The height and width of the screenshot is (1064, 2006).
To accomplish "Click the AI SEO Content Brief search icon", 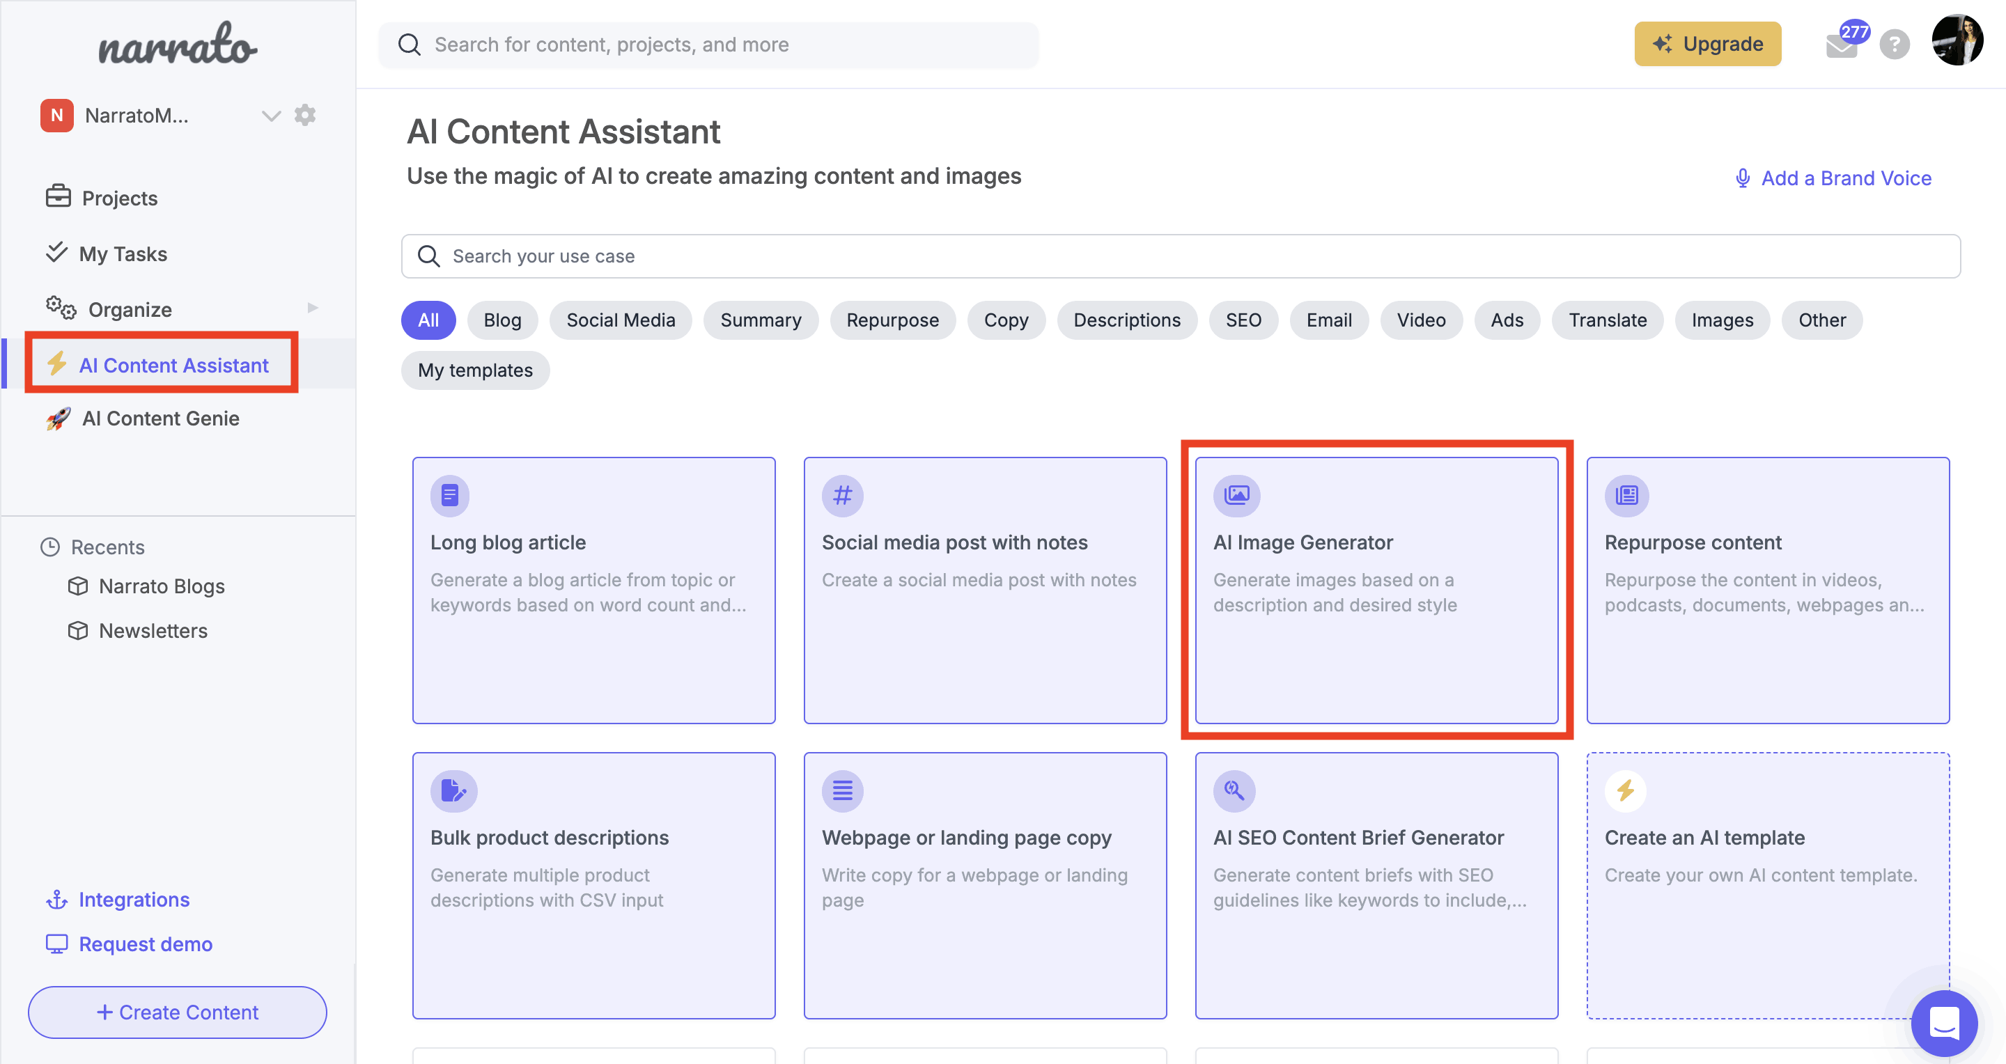I will 1234,791.
